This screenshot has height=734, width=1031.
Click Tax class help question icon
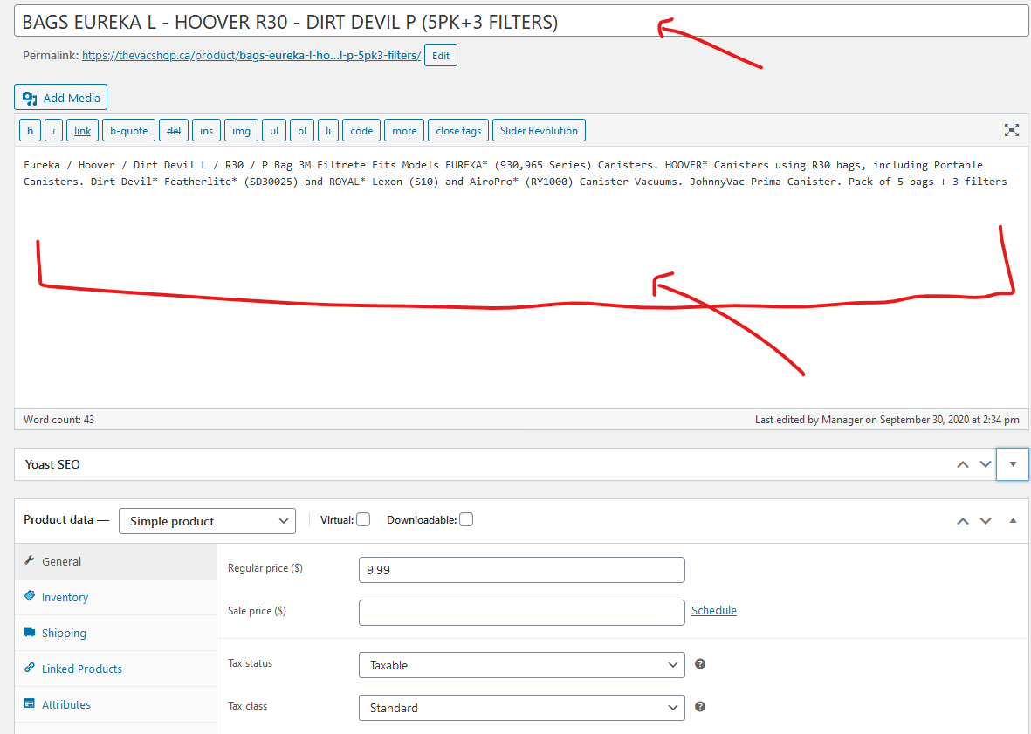[700, 706]
